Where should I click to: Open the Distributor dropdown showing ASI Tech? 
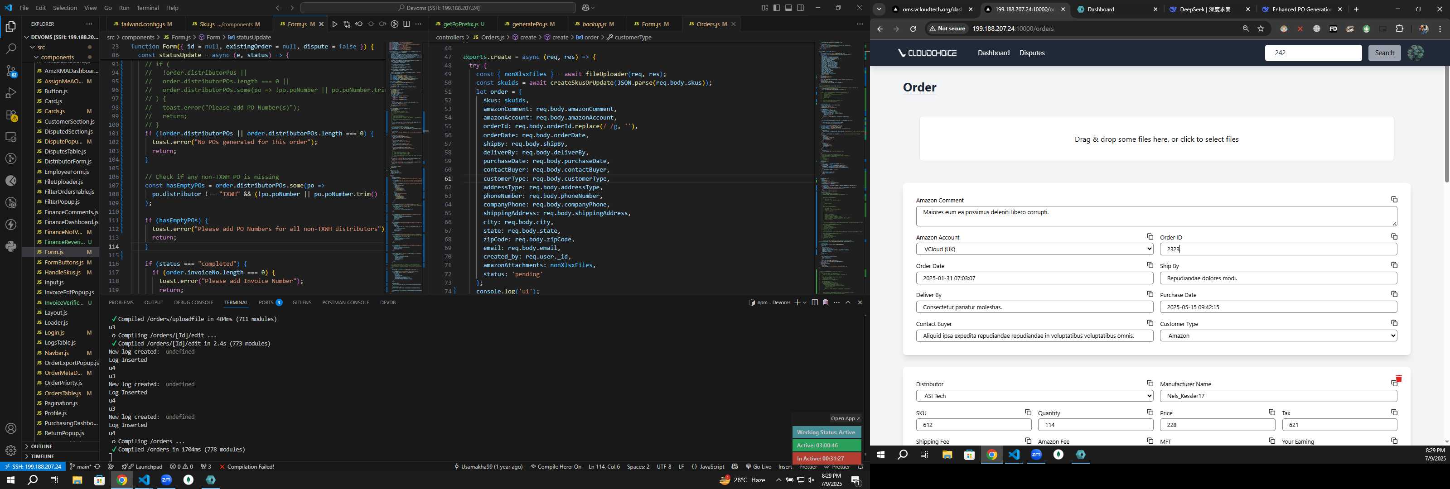pyautogui.click(x=1034, y=396)
